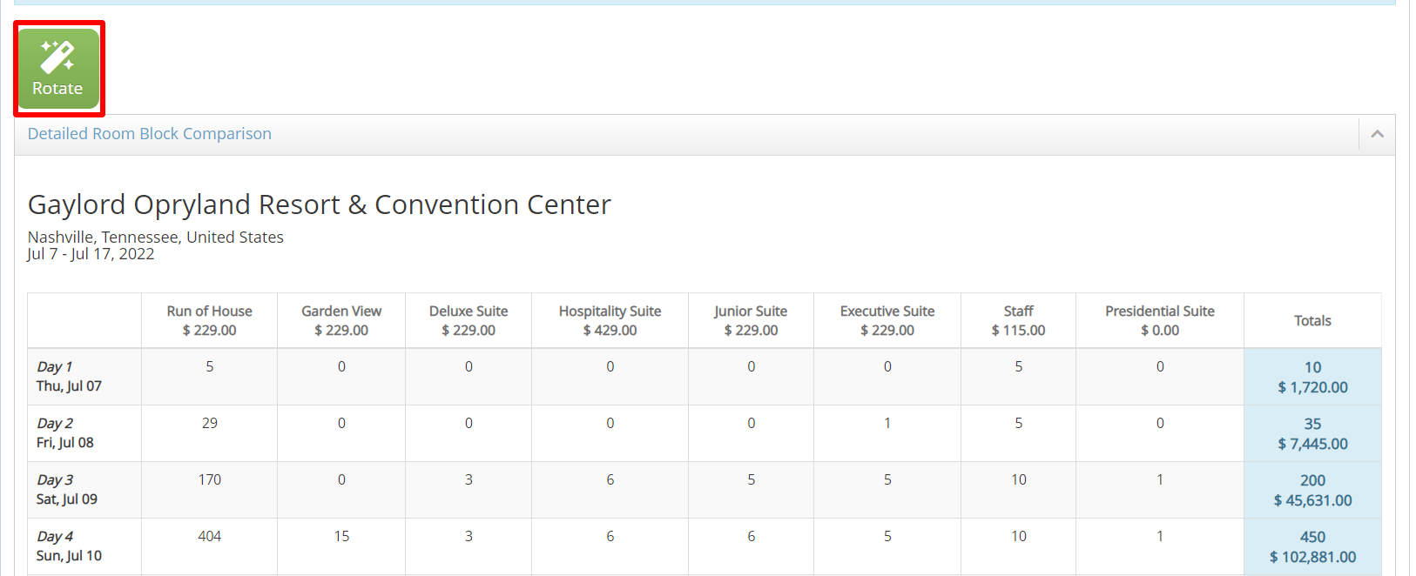This screenshot has width=1416, height=576.
Task: Select the Junior Suite column header
Action: tap(751, 320)
